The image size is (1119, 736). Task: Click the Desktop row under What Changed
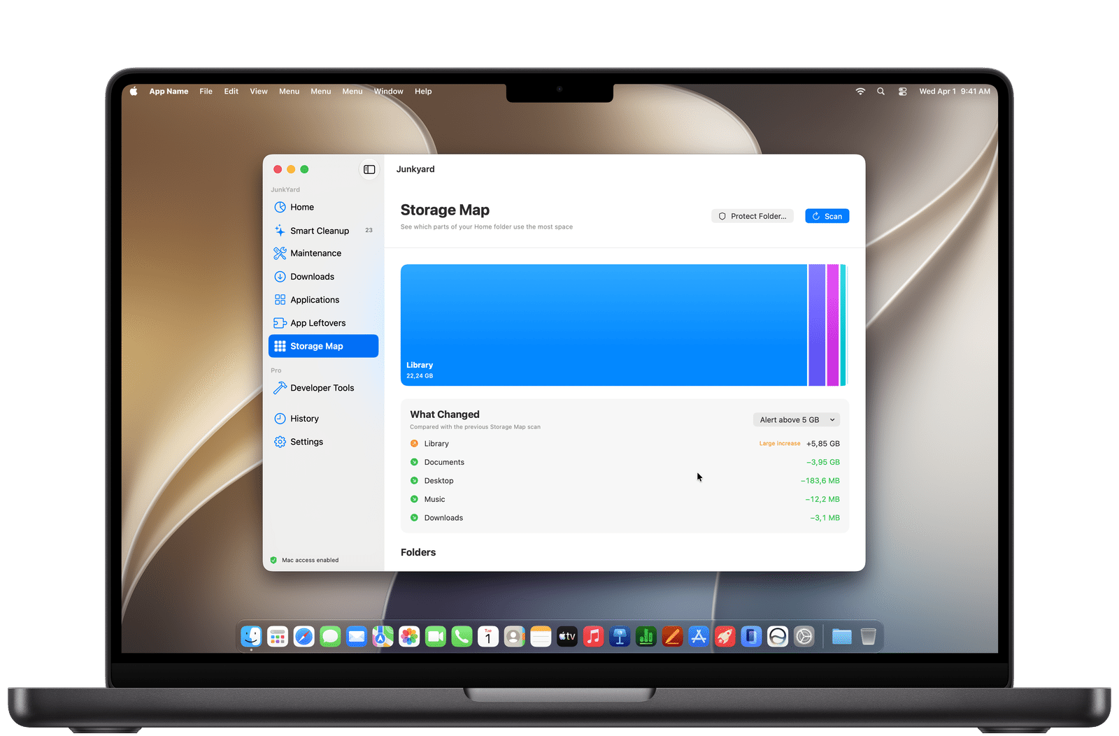tap(625, 481)
